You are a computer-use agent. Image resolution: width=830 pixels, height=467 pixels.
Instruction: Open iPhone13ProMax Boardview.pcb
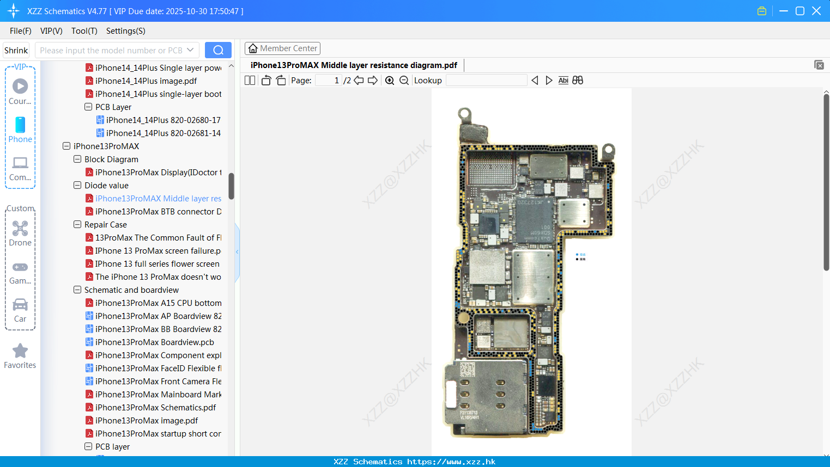click(x=154, y=342)
